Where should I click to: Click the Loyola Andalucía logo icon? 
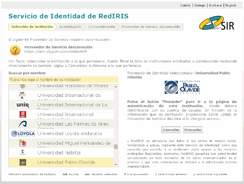[23, 134]
